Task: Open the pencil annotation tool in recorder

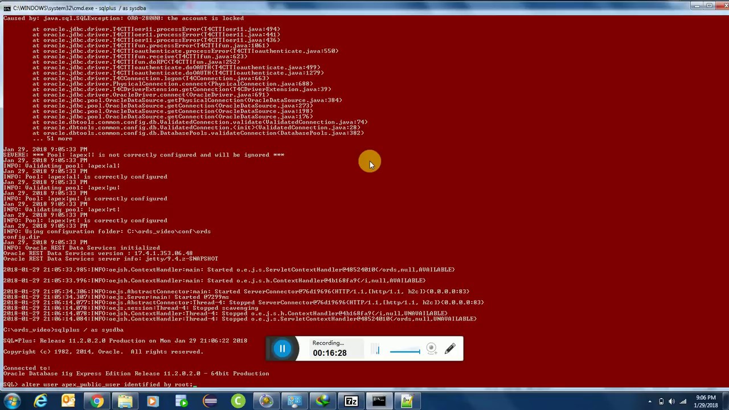Action: pos(450,348)
